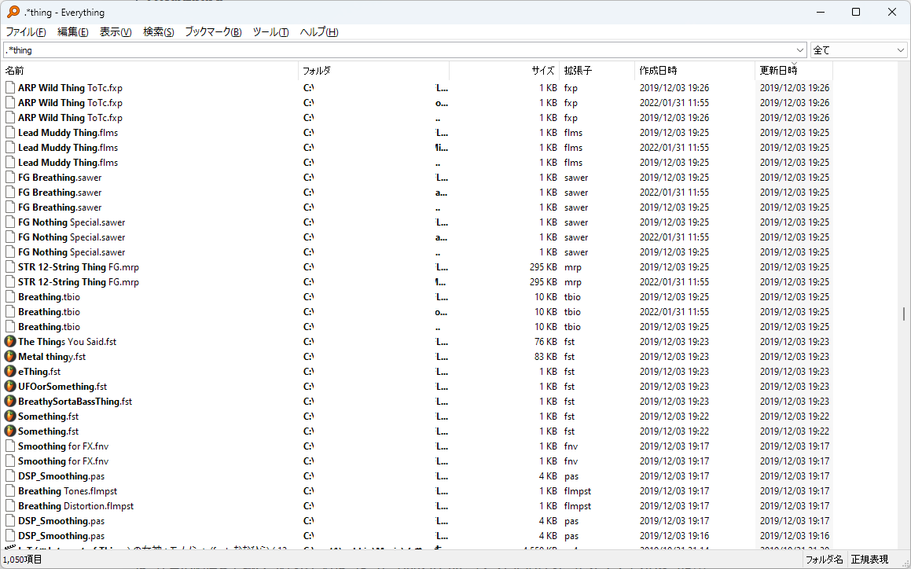Image resolution: width=911 pixels, height=569 pixels.
Task: Click the 76 KB size cell
Action: click(545, 342)
